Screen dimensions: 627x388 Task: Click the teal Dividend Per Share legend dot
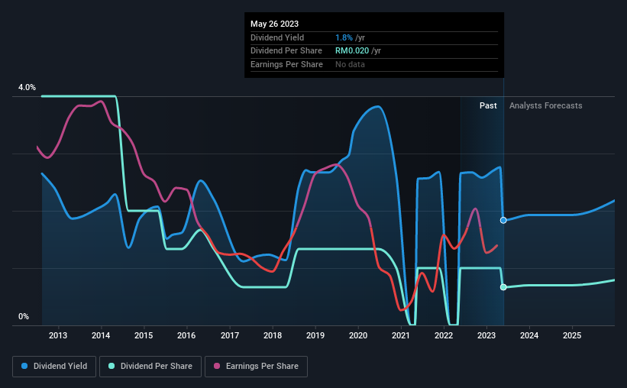pos(112,366)
